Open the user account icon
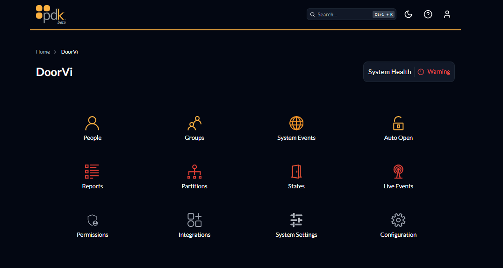 click(x=447, y=14)
